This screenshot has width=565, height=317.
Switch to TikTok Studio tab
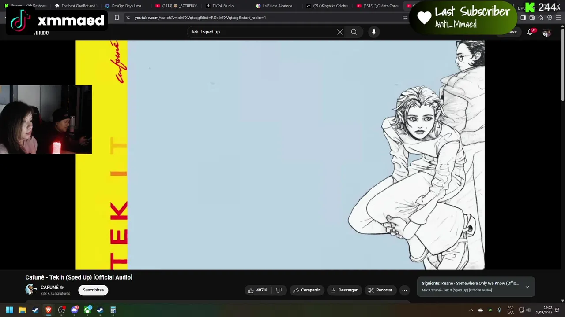click(226, 6)
